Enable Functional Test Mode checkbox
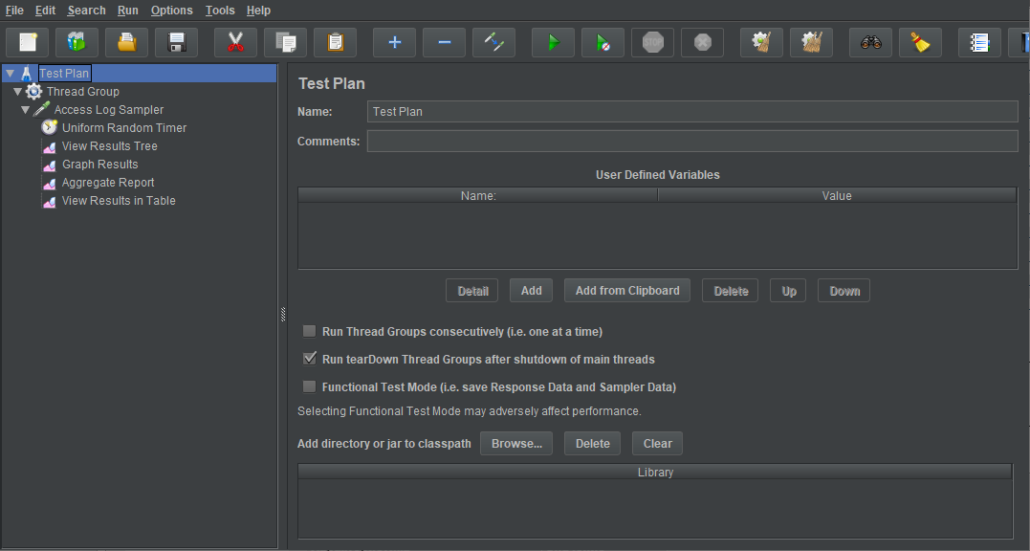 (310, 386)
